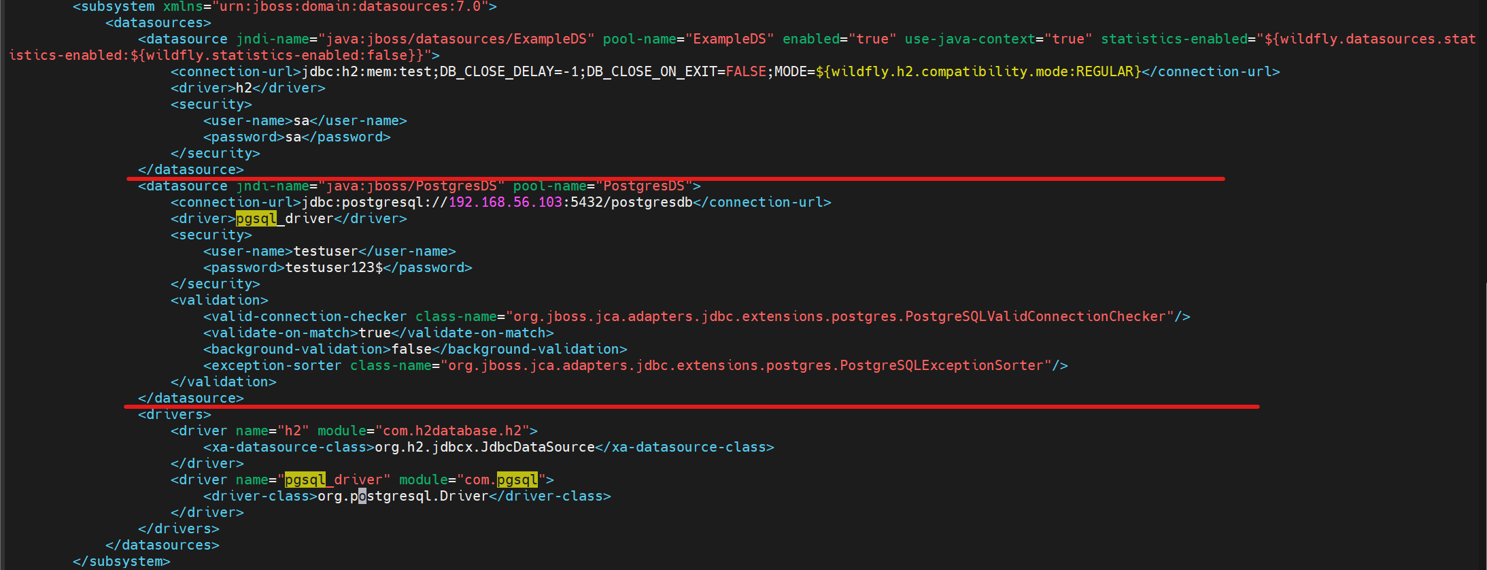
Task: Click highlighted pgsql in driver element line
Action: [x=256, y=219]
